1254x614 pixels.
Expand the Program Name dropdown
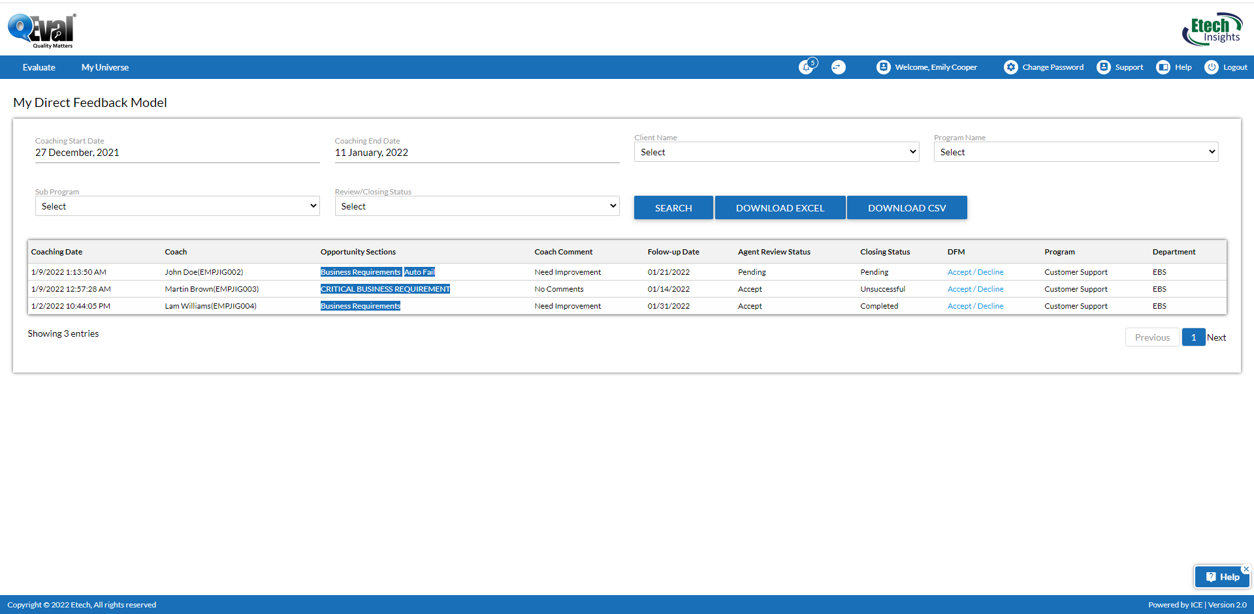click(1076, 152)
